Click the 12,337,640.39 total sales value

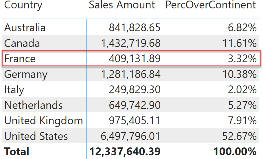125,151
